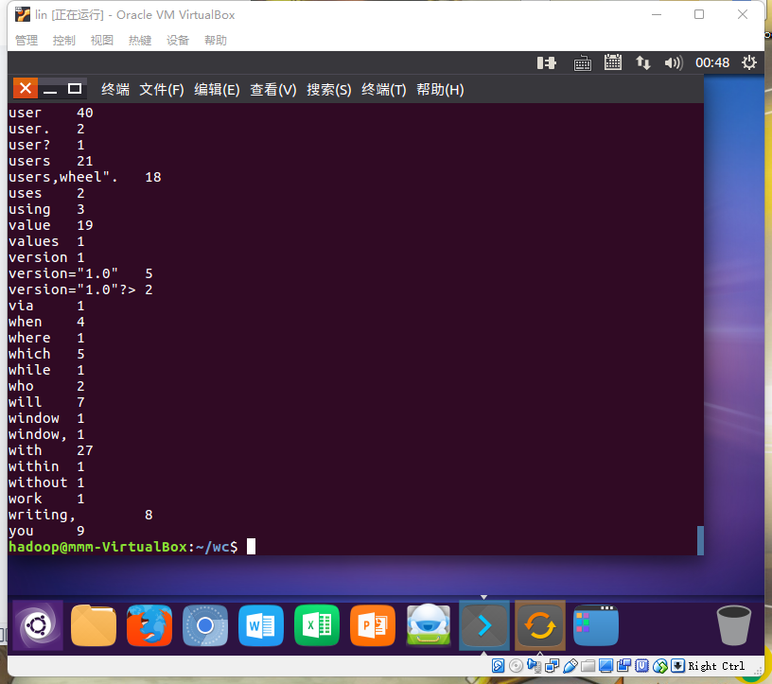Viewport: 772px width, 684px height.
Task: Click the 'users 21' output line
Action: click(51, 161)
